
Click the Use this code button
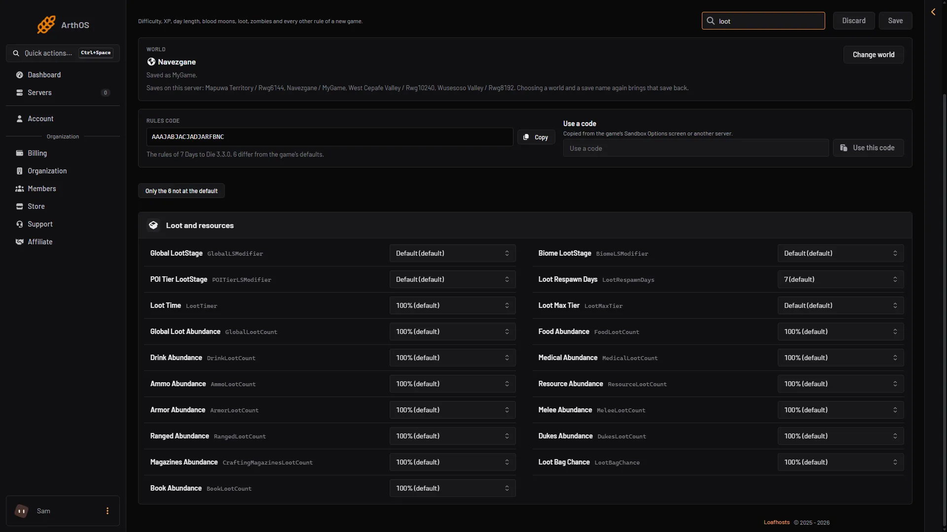(x=869, y=148)
